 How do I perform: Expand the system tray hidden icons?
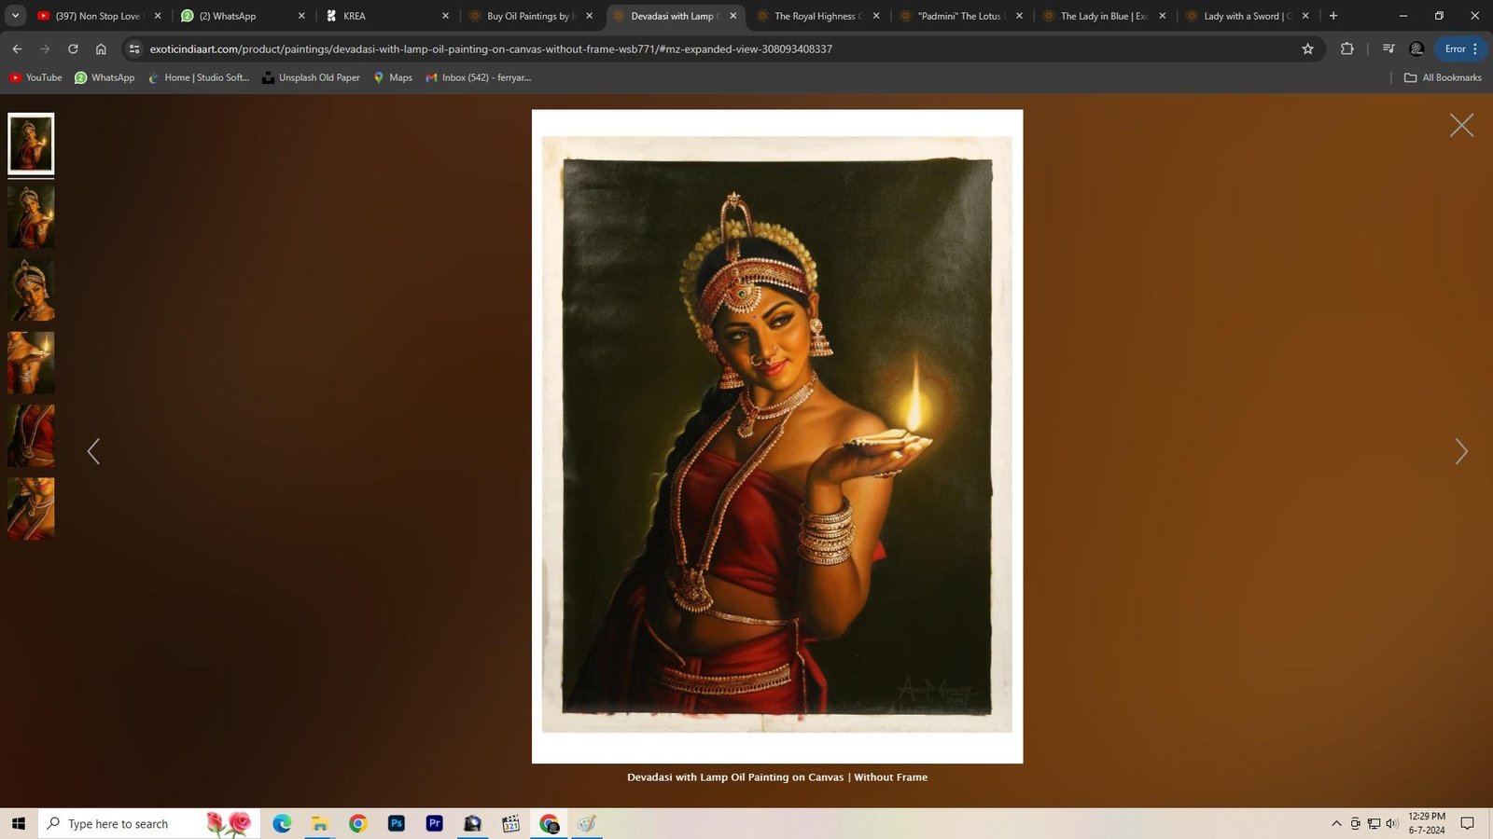(1335, 823)
